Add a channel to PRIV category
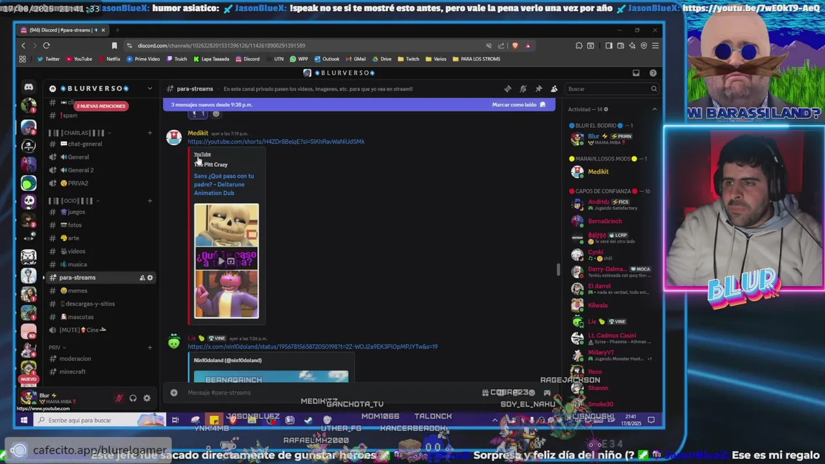Screen dimensions: 825x464 pyautogui.click(x=150, y=347)
